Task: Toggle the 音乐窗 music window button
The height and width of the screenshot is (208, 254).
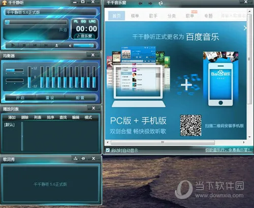Action: tap(84, 36)
